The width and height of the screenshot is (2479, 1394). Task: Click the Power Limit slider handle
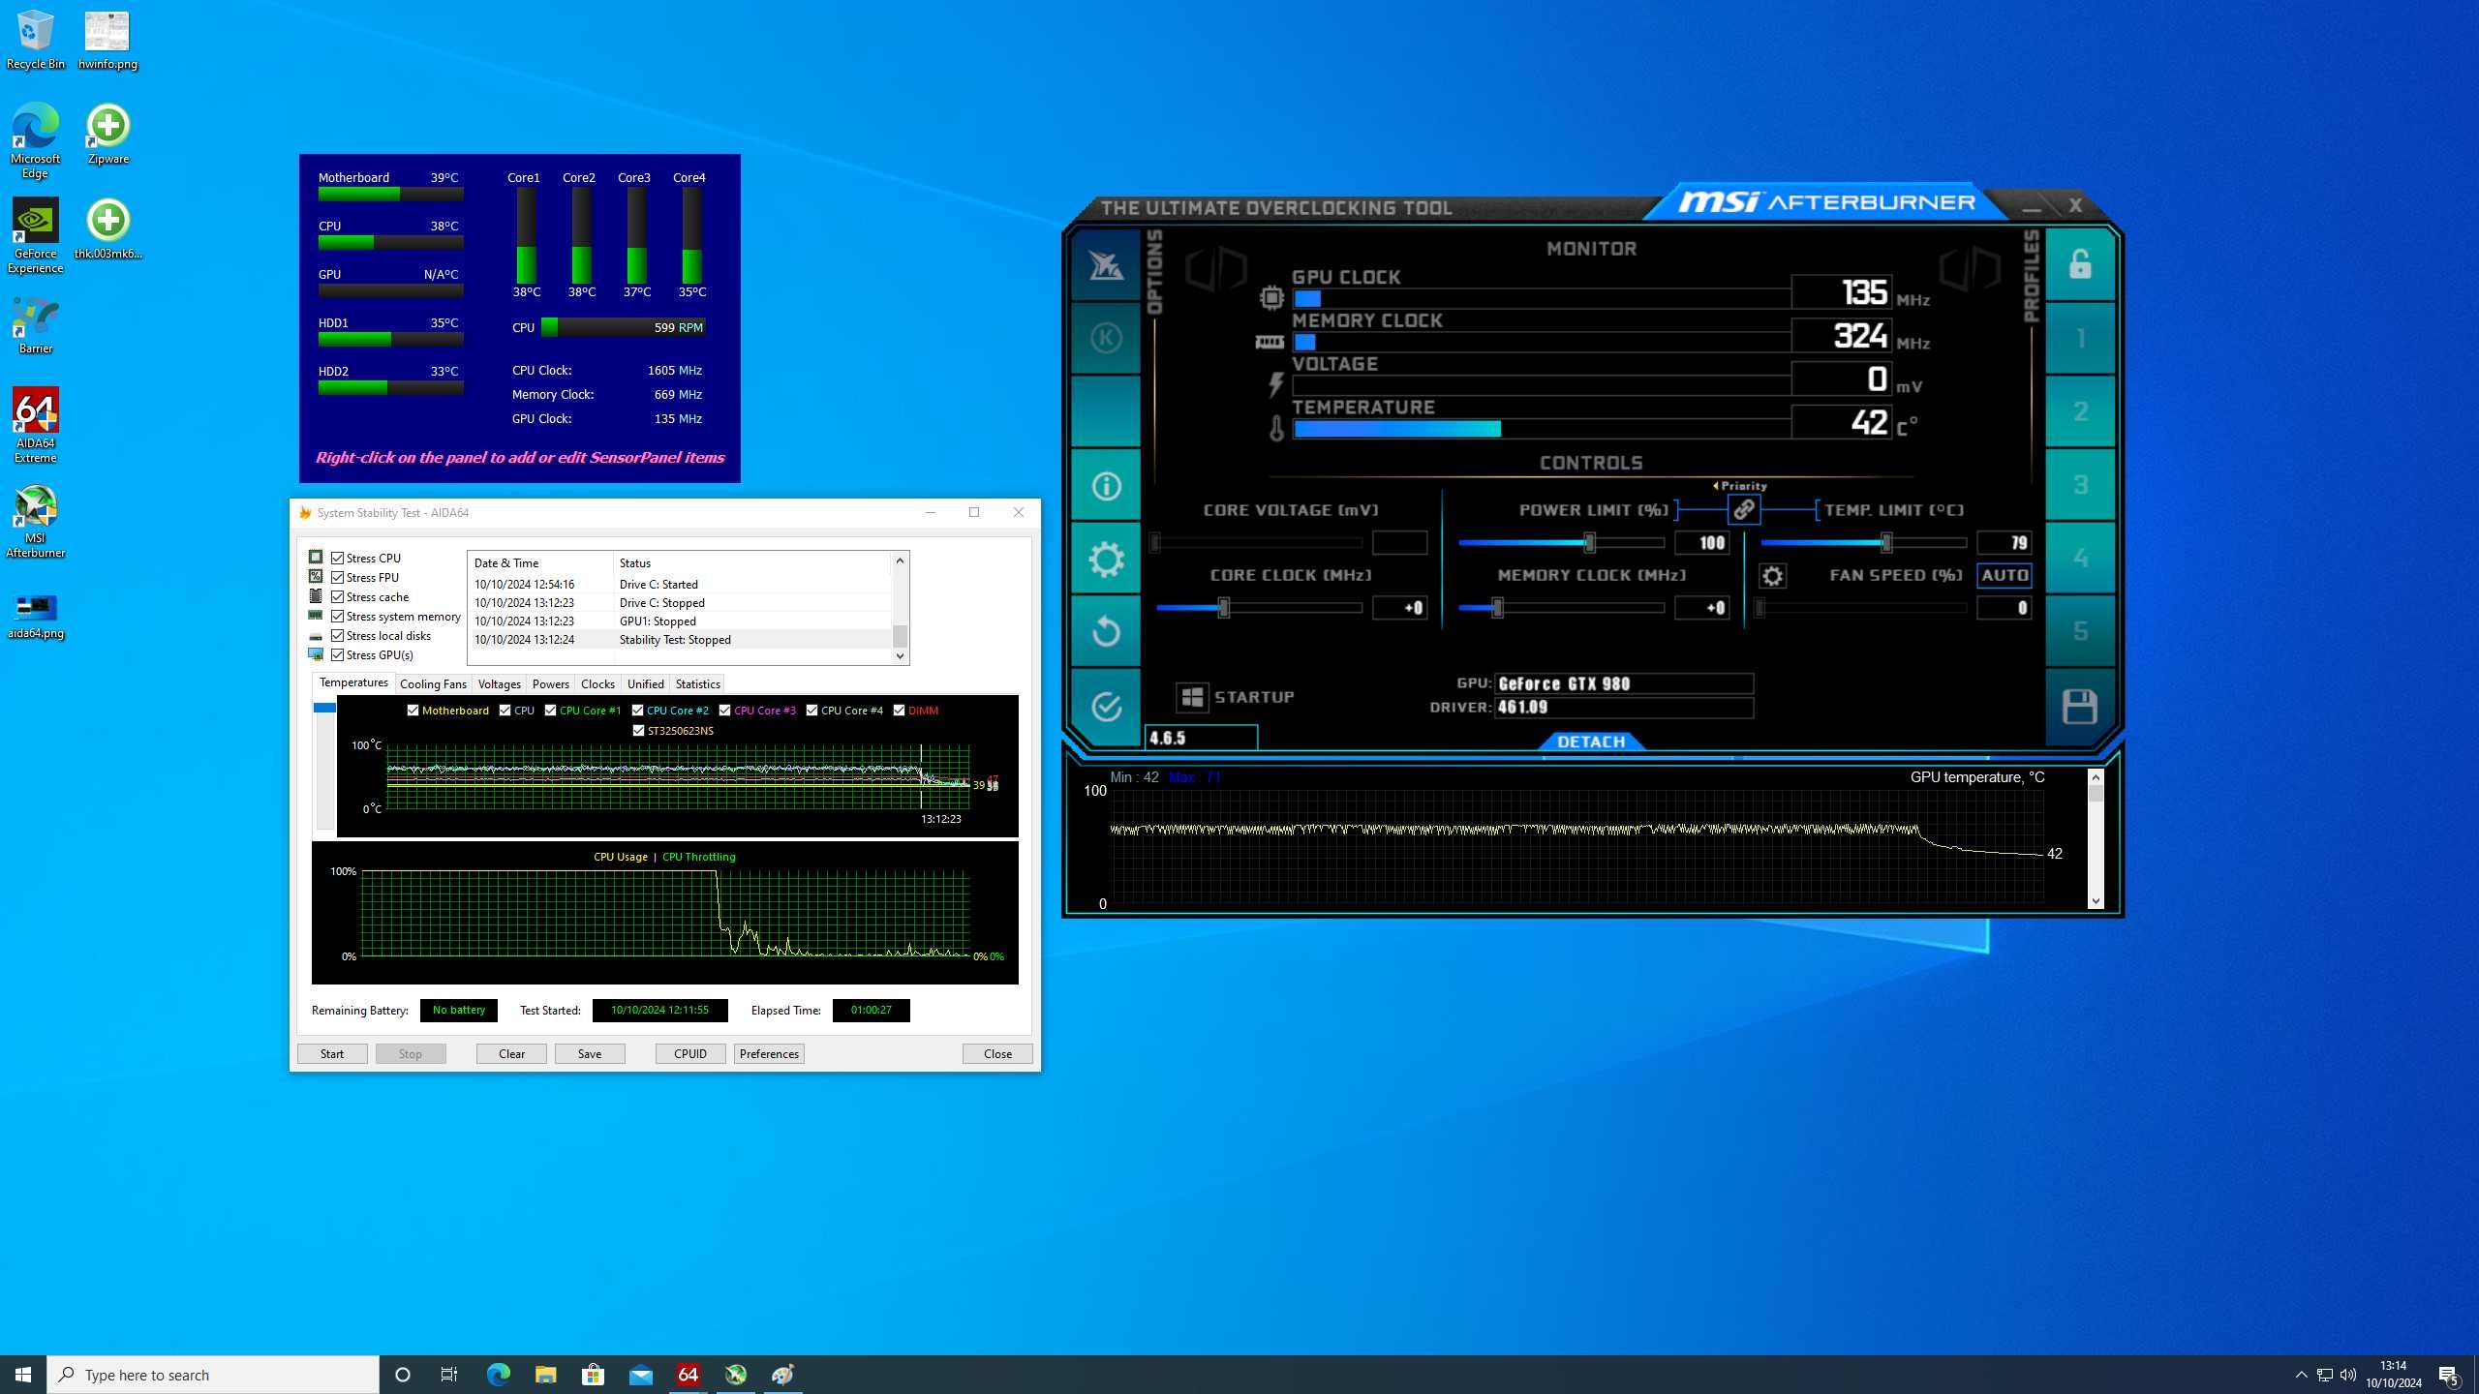[1588, 543]
